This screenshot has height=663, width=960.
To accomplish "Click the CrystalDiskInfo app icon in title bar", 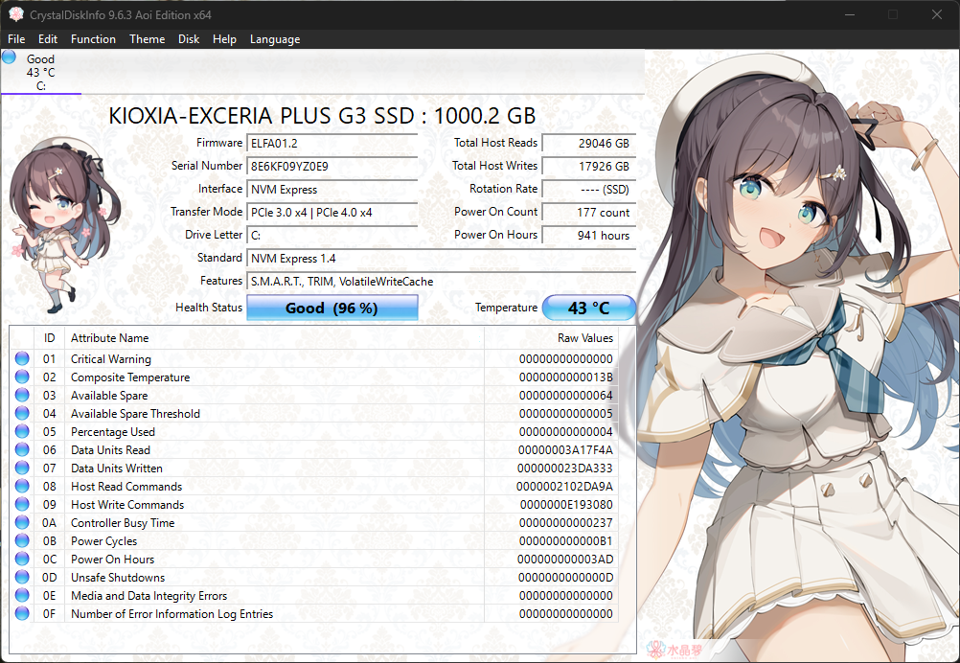I will tap(16, 14).
